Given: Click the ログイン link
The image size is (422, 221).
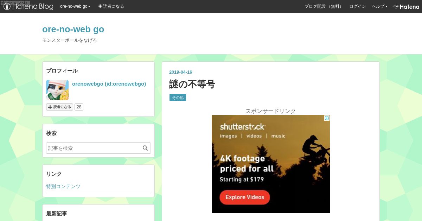Looking at the screenshot, I should (358, 6).
